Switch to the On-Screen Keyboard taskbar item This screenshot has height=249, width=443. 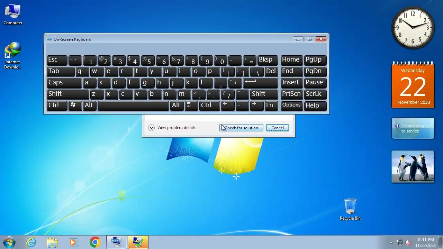click(x=116, y=242)
